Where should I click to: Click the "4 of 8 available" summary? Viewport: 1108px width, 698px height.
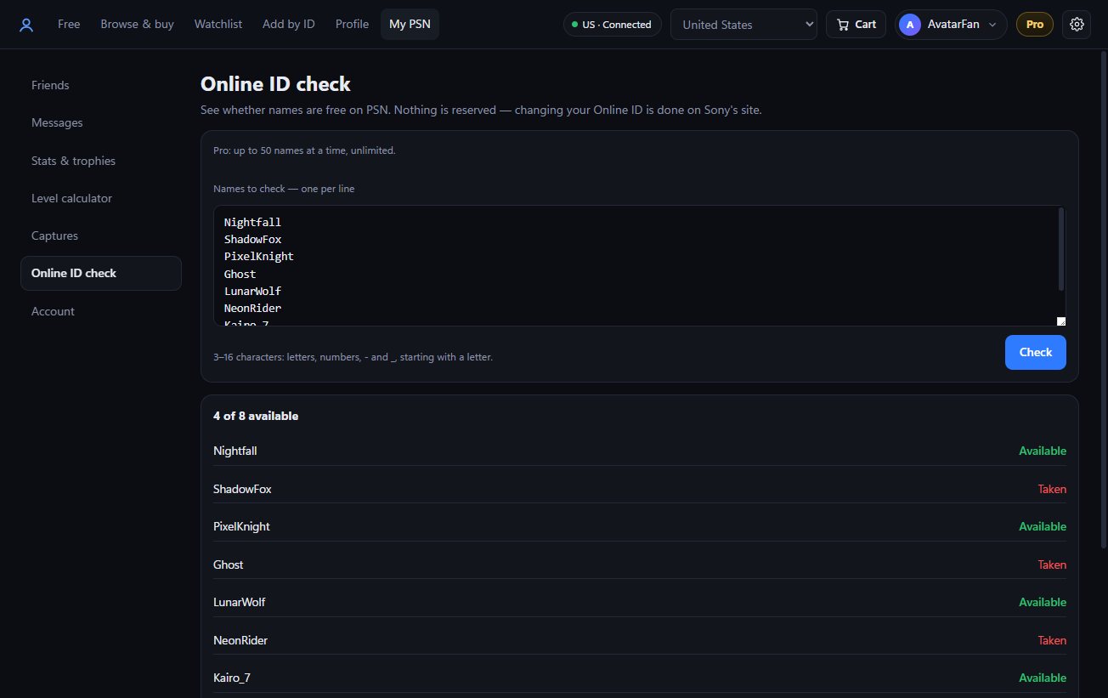click(x=256, y=416)
